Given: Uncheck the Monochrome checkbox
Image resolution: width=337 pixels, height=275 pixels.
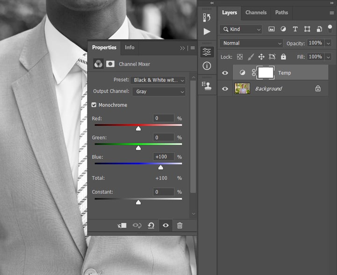Looking at the screenshot, I should pyautogui.click(x=94, y=105).
